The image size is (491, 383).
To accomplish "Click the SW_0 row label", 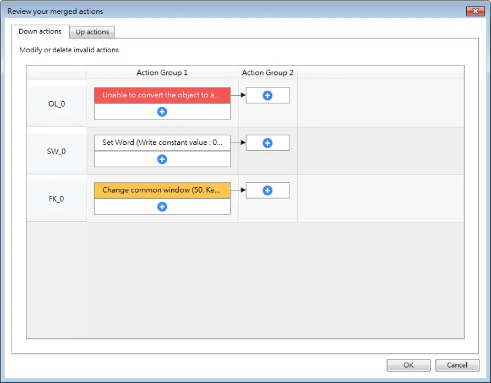I will 56,151.
